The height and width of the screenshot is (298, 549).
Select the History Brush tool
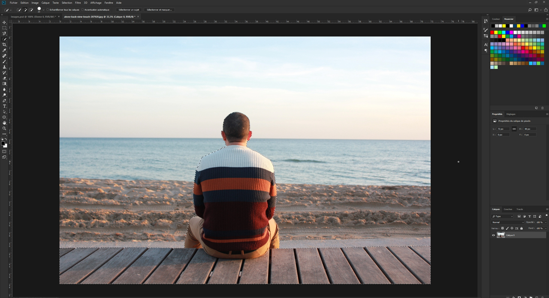coord(4,72)
